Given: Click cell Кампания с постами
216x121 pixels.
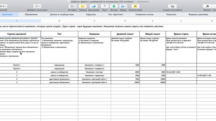Looking at the screenshot, I should point(94,72).
